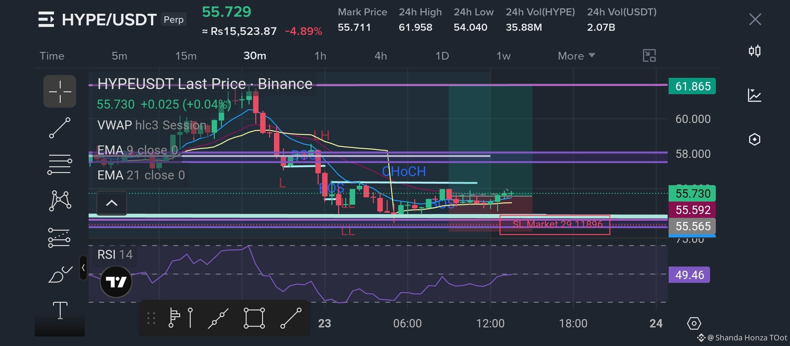Open the forecasting and measurement position tool
This screenshot has height=346, width=790.
pyautogui.click(x=59, y=237)
